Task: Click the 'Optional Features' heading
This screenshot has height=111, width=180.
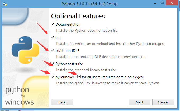Action: pyautogui.click(x=78, y=16)
